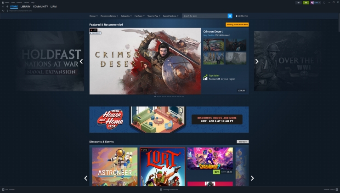Click the On Wishlist tag on Crimson Desert
Image resolution: width=340 pixels, height=193 pixels.
(x=95, y=33)
